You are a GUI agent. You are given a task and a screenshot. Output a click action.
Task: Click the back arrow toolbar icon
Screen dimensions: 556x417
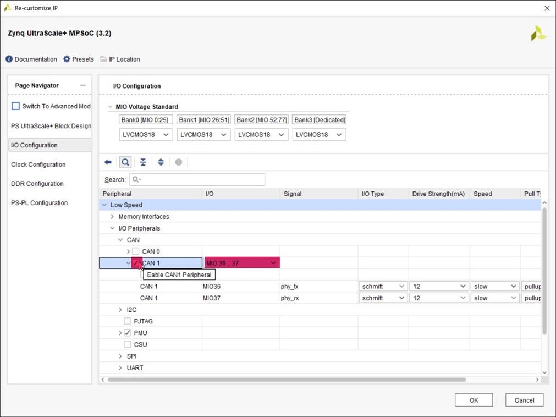[108, 162]
